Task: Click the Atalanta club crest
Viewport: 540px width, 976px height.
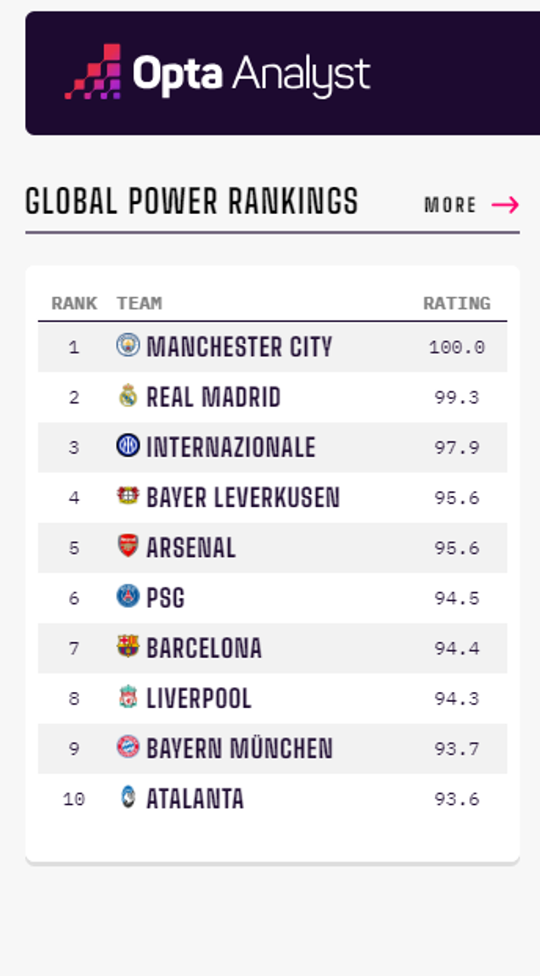Action: point(128,797)
